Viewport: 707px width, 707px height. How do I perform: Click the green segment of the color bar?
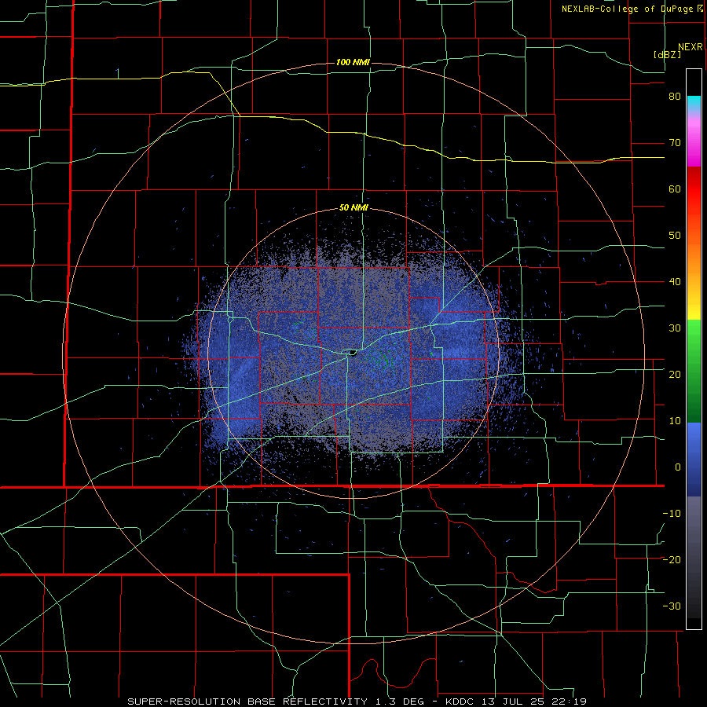tap(694, 371)
